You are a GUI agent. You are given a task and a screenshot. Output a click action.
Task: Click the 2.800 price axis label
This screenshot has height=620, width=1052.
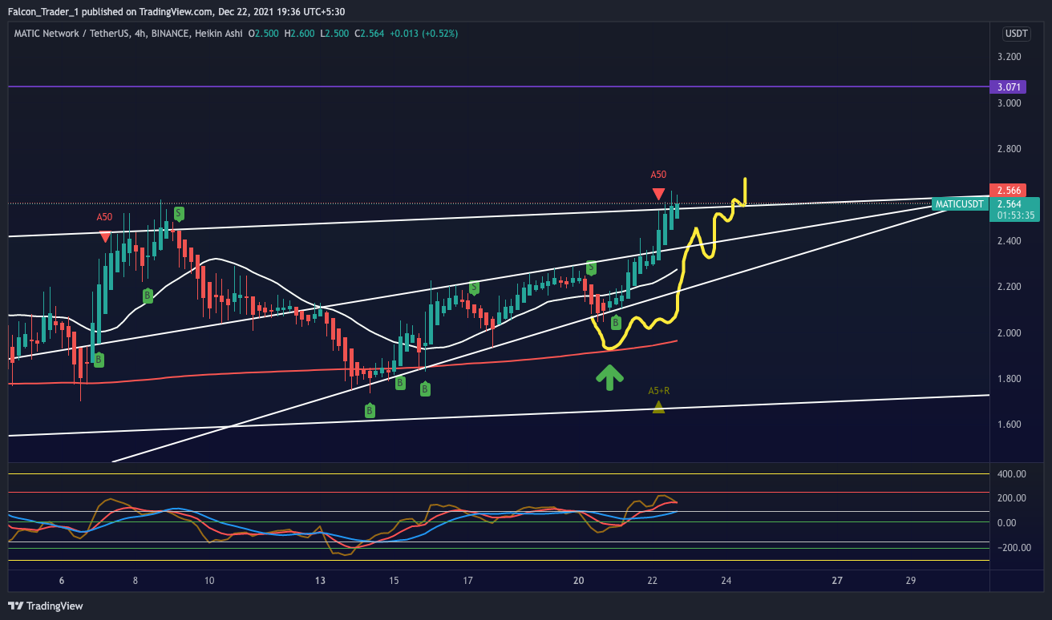[x=1009, y=149]
